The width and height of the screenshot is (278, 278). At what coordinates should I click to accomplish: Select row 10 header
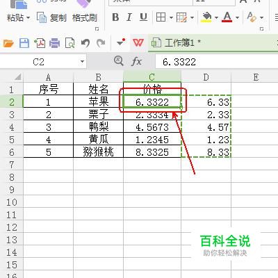[x=12, y=202]
